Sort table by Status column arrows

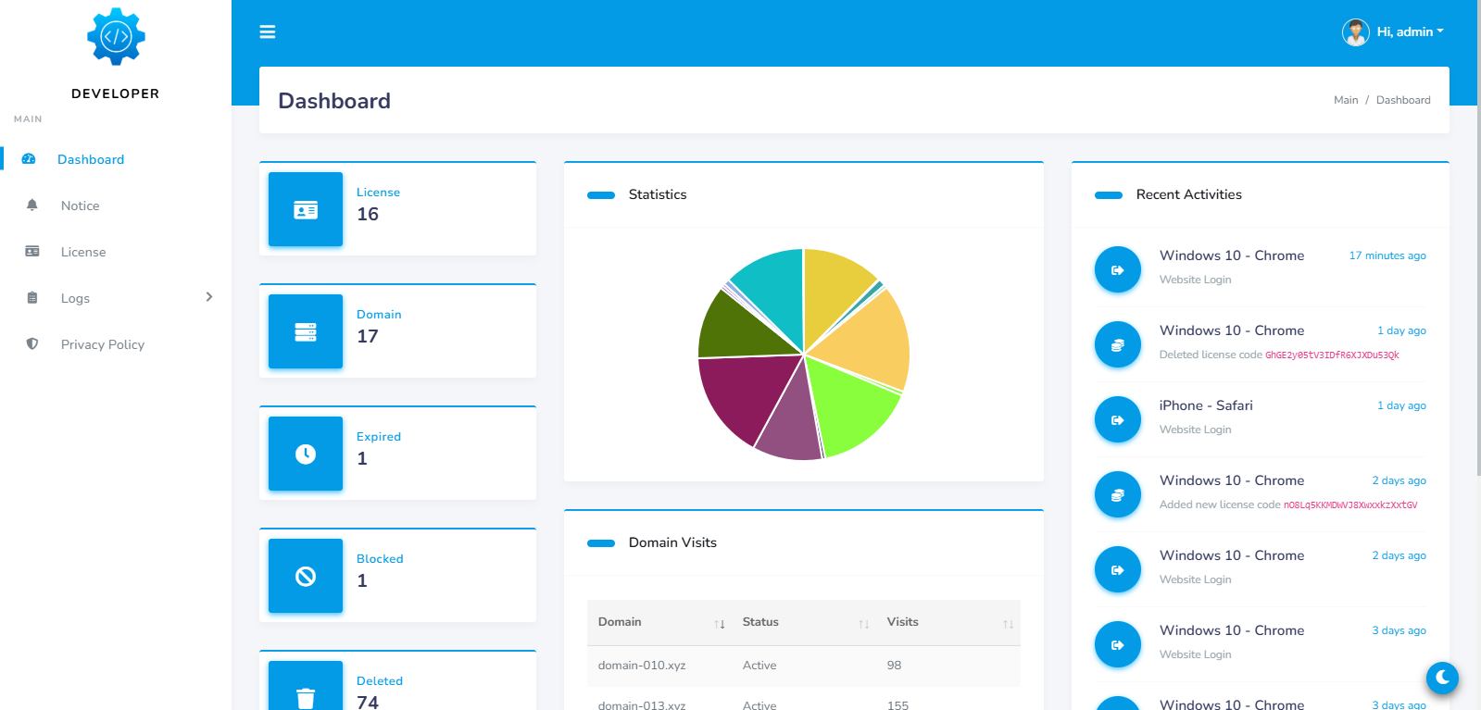point(863,624)
